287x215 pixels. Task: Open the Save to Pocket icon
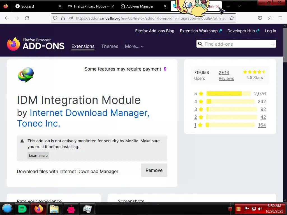pyautogui.click(x=260, y=18)
